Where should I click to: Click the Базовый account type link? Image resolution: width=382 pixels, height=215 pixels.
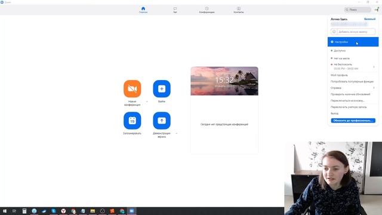coord(369,19)
